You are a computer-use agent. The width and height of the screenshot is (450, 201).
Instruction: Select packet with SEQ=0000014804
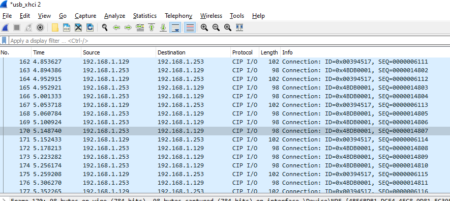[x=225, y=96]
